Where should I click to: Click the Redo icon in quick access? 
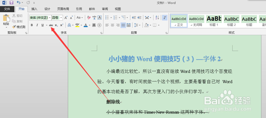coord(28,3)
